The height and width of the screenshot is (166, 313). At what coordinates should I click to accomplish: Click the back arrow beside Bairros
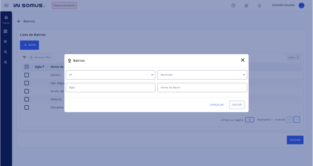(x=19, y=21)
